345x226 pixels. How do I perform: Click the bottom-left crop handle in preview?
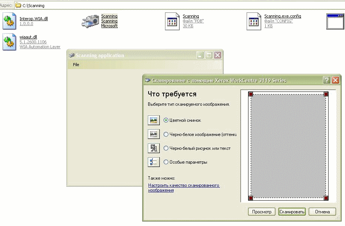tap(251, 198)
